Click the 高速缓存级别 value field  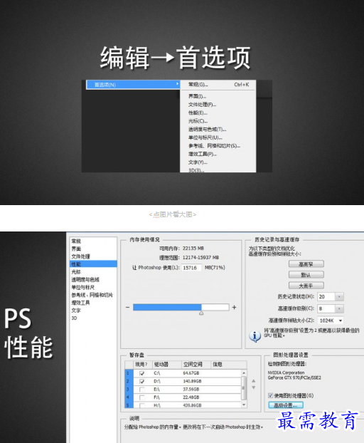[x=326, y=308]
